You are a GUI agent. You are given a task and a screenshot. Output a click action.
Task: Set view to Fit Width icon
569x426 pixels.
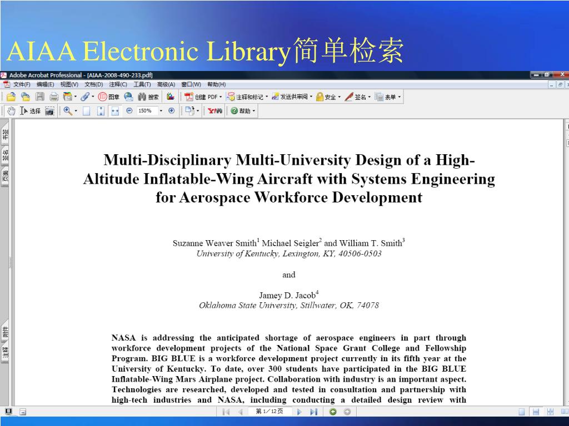tap(114, 111)
